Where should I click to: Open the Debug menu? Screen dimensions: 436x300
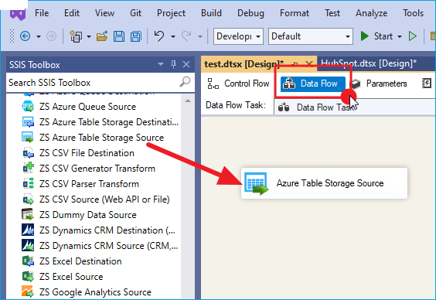click(250, 13)
